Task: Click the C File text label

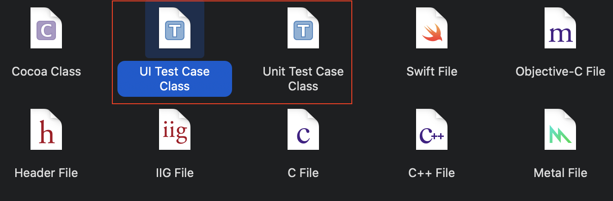Action: click(303, 173)
